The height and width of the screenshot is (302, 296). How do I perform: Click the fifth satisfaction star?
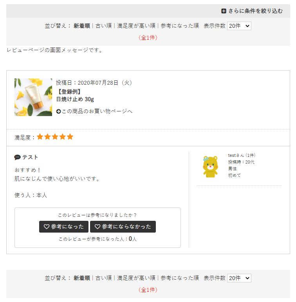pos(70,137)
